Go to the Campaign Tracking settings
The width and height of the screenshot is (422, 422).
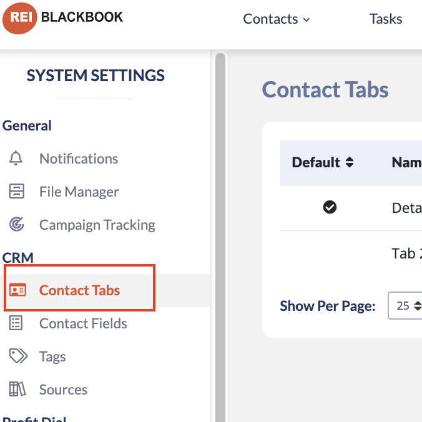click(x=97, y=225)
